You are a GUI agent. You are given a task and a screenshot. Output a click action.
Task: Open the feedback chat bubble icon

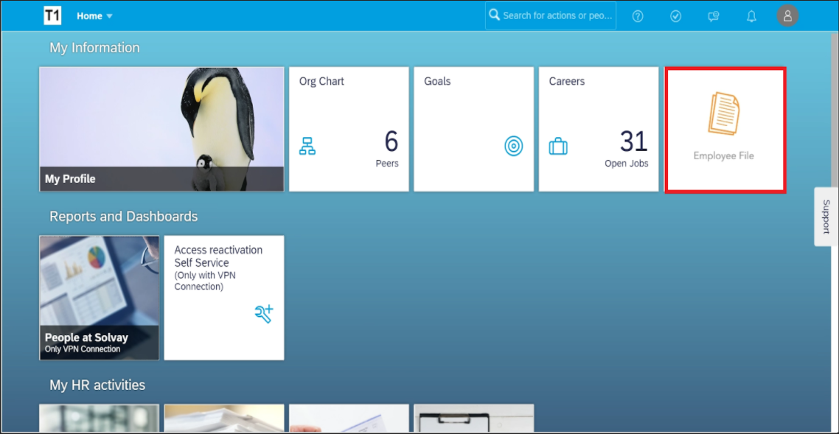713,16
